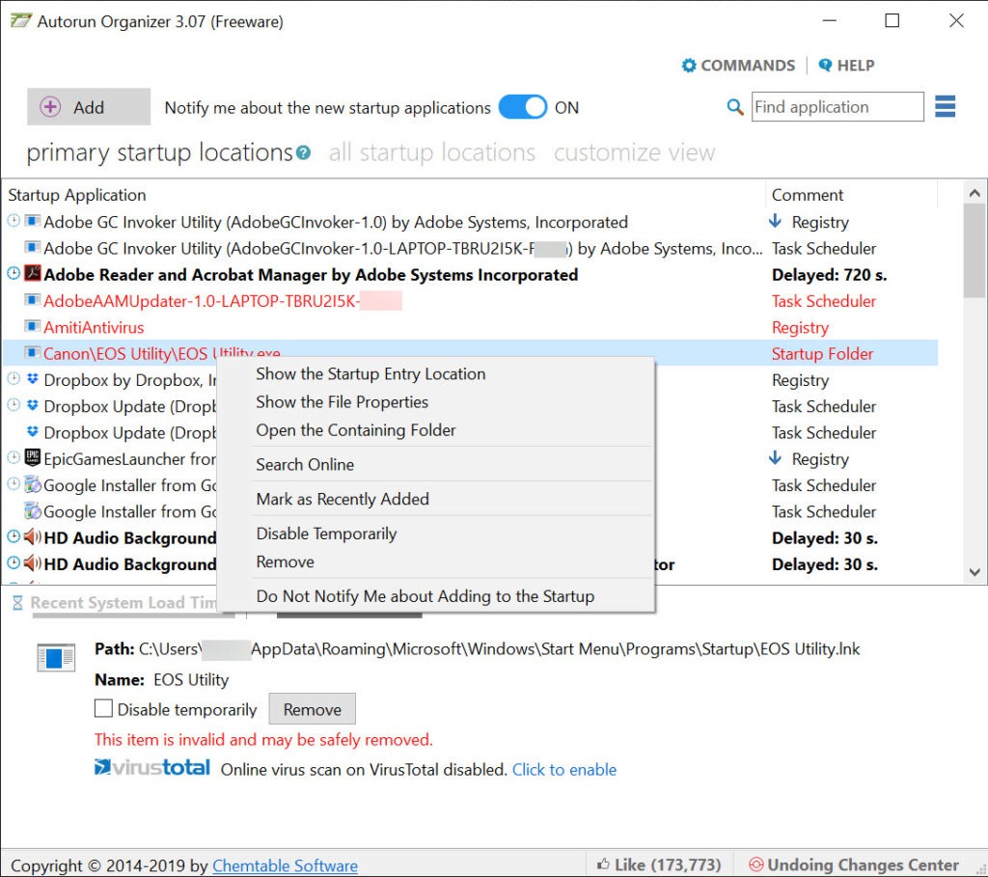This screenshot has height=877, width=988.
Task: Choose Remove in the context menu
Action: point(285,562)
